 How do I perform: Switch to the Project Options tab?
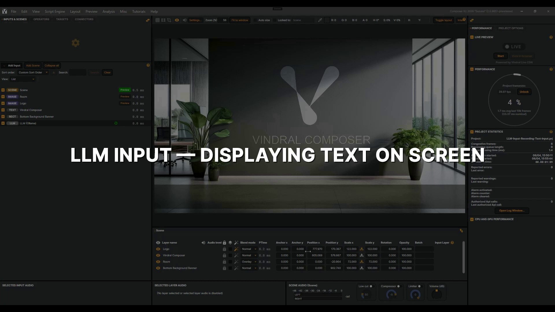511,28
